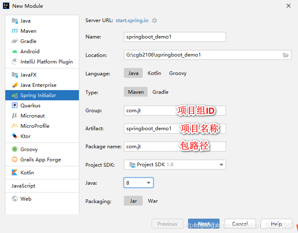Click the Java Enterprise icon
The height and width of the screenshot is (233, 298).
point(15,85)
